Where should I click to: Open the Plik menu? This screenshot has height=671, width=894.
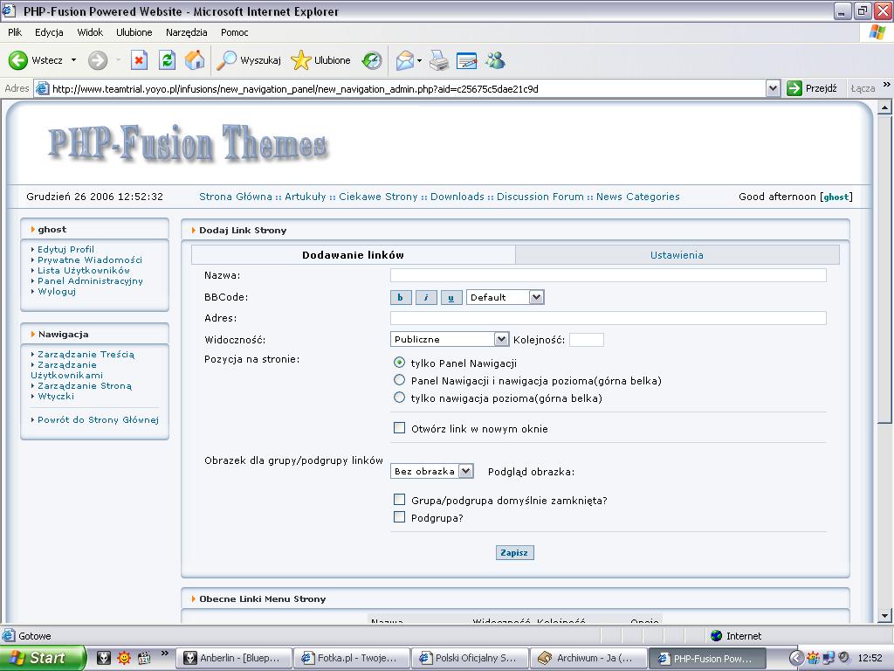[15, 32]
